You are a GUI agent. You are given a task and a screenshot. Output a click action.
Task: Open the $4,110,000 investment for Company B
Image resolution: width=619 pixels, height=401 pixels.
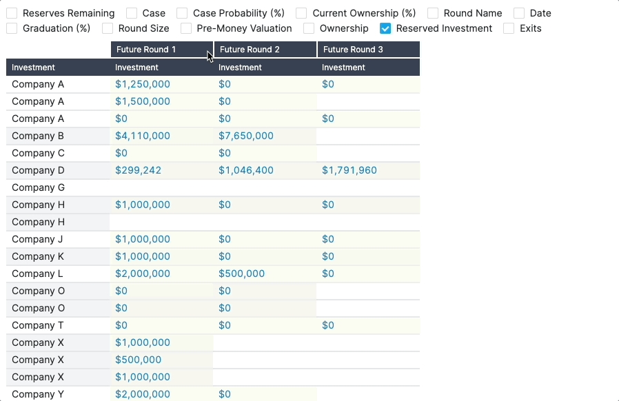pos(143,136)
